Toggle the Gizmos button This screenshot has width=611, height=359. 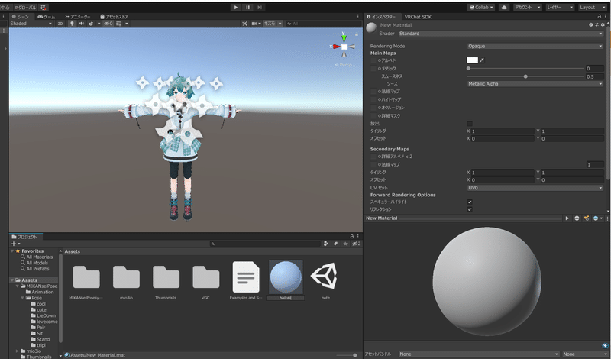(270, 24)
